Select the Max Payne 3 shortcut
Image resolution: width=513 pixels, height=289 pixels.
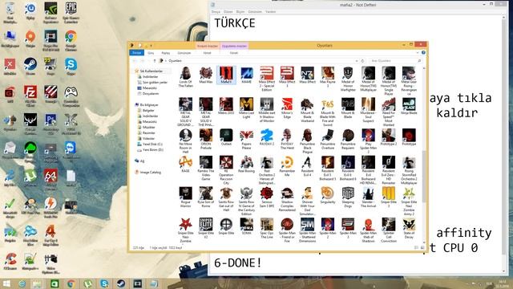[328, 77]
